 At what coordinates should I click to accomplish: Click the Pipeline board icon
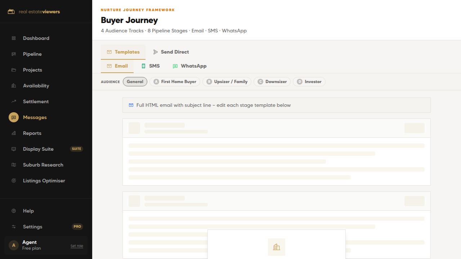(14, 54)
